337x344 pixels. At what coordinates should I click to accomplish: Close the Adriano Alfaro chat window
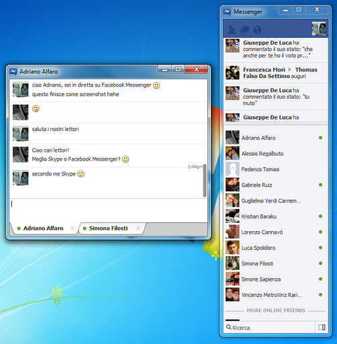pos(197,70)
